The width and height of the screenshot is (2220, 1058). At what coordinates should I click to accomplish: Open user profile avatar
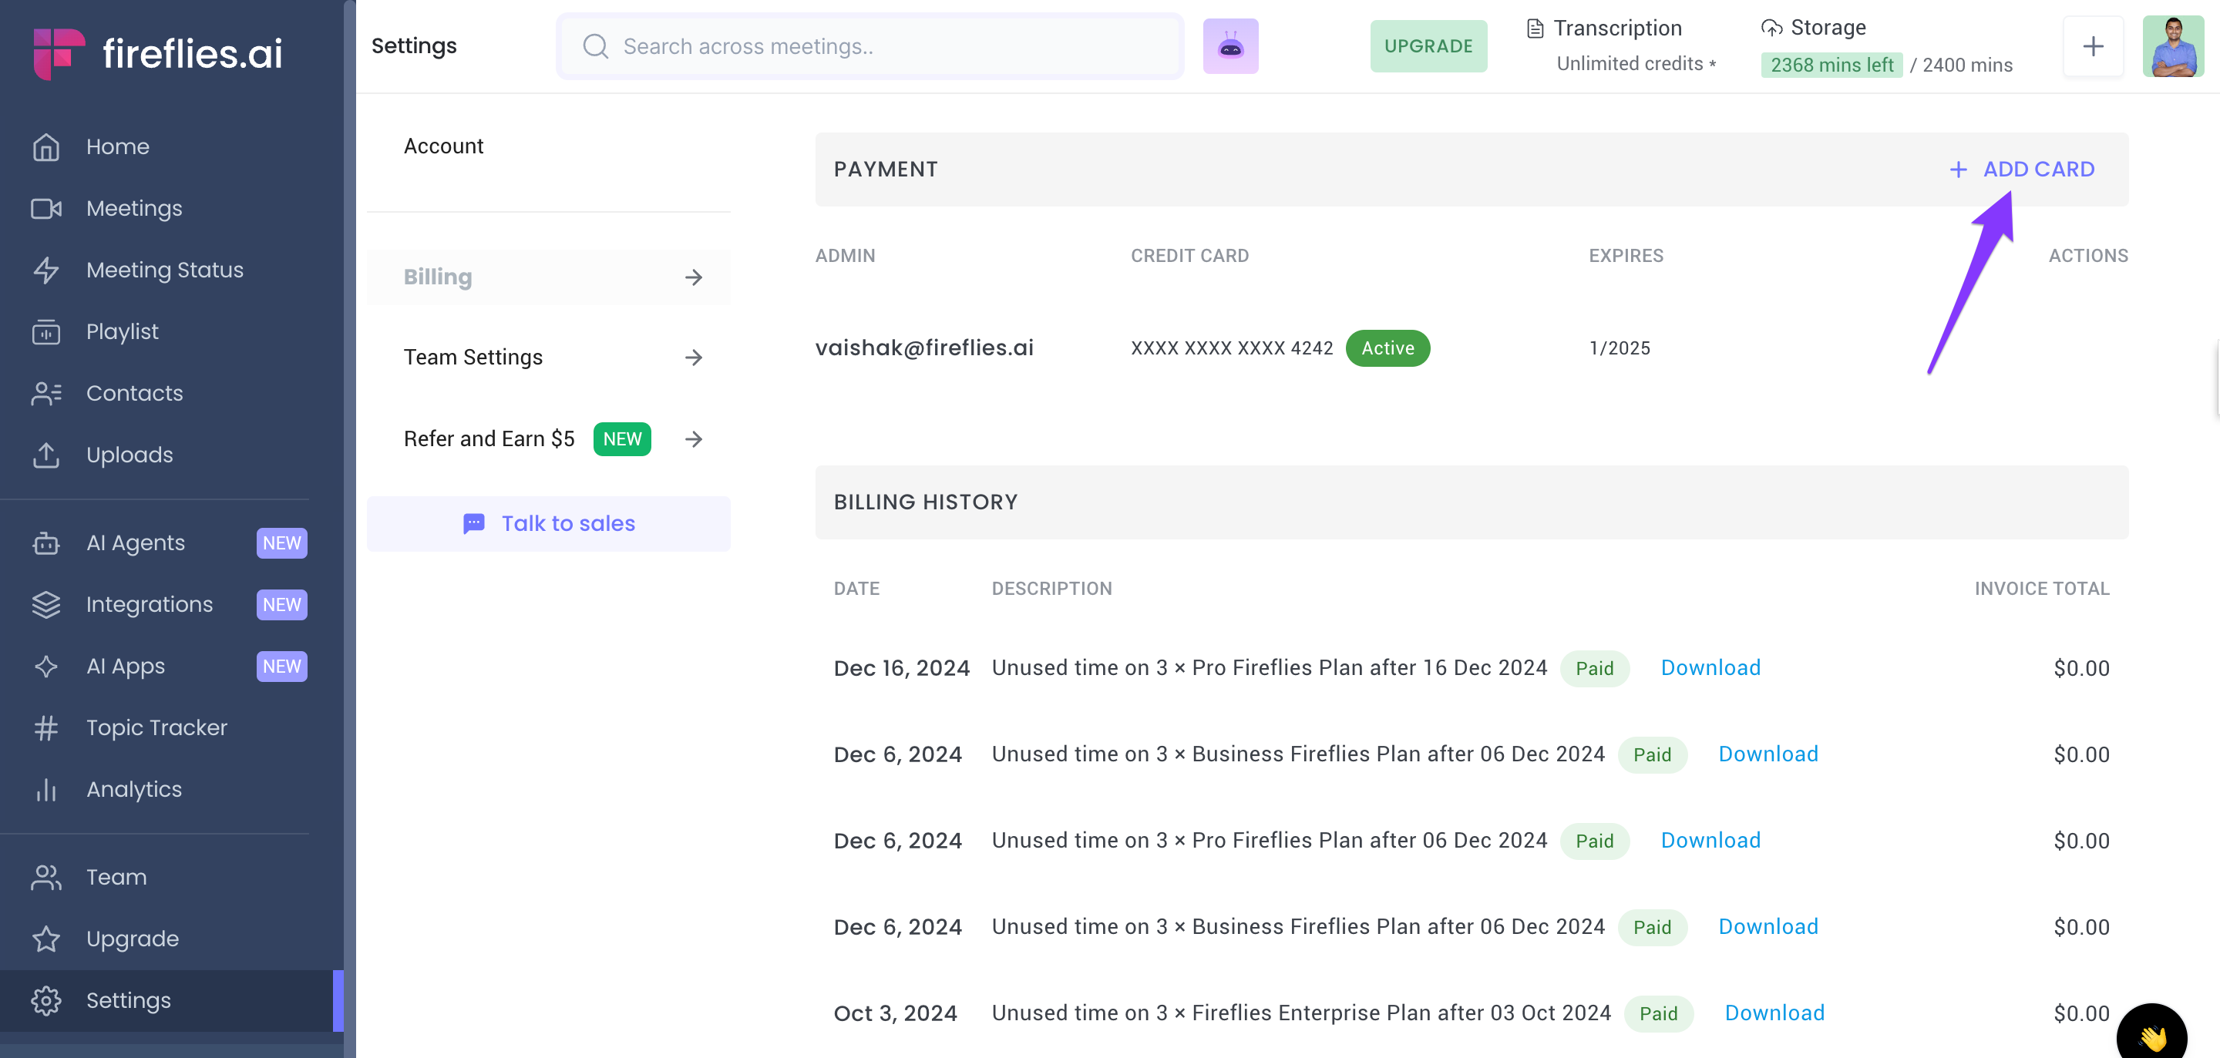pos(2173,46)
